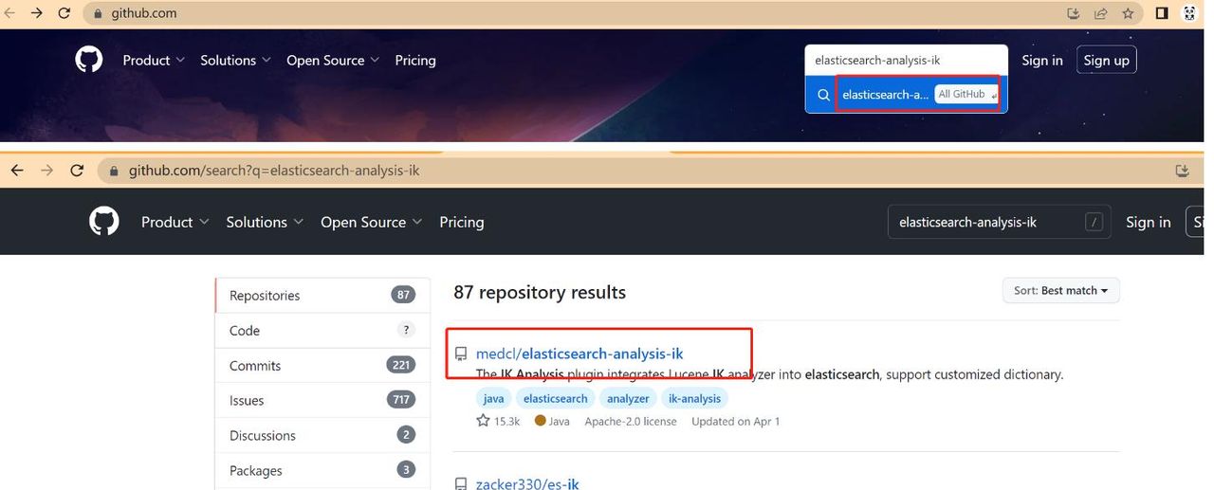Open zacker330/es-ik repository link
Viewport: 1214px width, 490px height.
(527, 483)
